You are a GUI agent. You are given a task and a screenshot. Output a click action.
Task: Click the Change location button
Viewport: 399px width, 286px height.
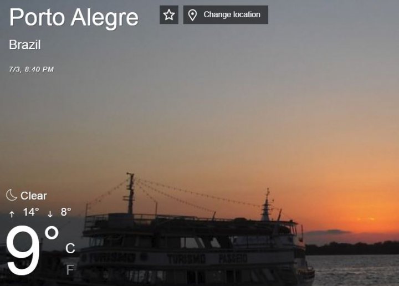coord(226,15)
